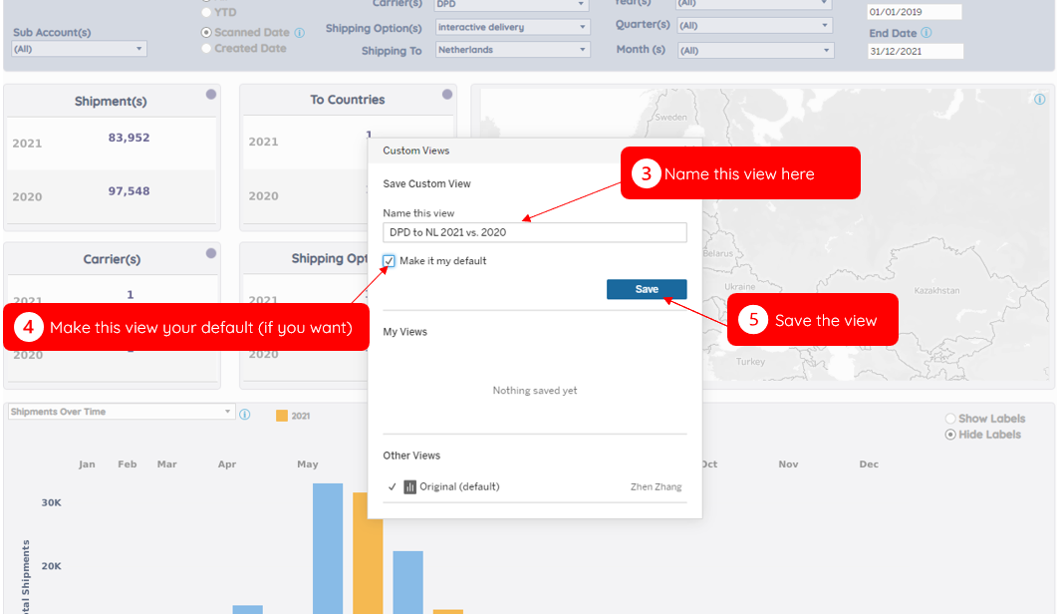Select the Show Labels radio button
Image resolution: width=1060 pixels, height=614 pixels.
click(x=950, y=419)
